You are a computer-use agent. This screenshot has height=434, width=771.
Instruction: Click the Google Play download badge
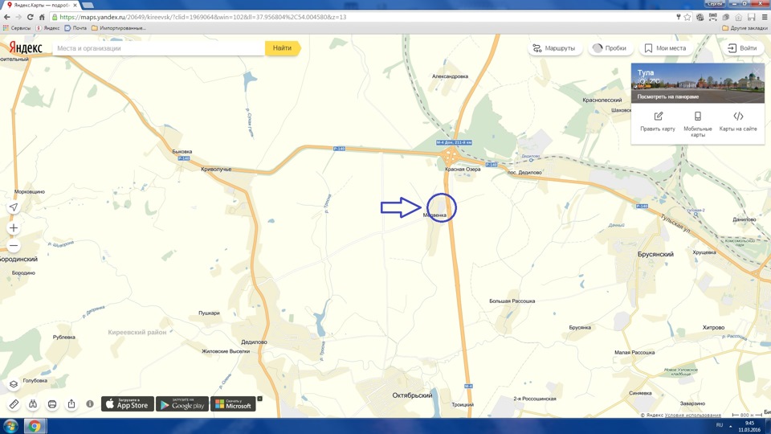pyautogui.click(x=182, y=404)
